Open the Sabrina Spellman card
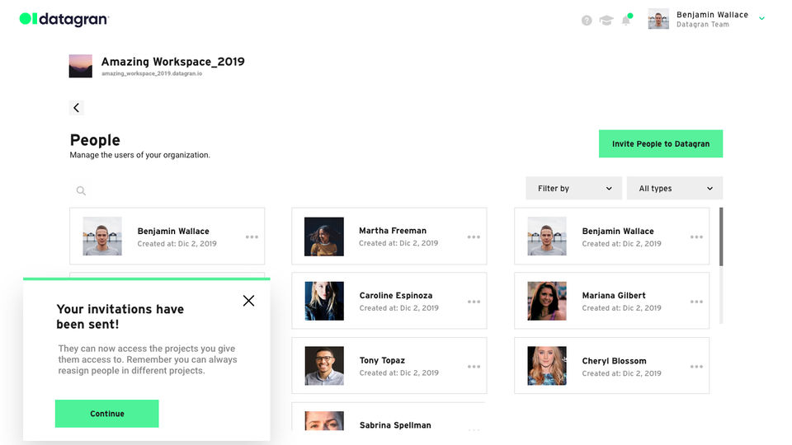Viewport: 792px width, 445px height. (389, 420)
